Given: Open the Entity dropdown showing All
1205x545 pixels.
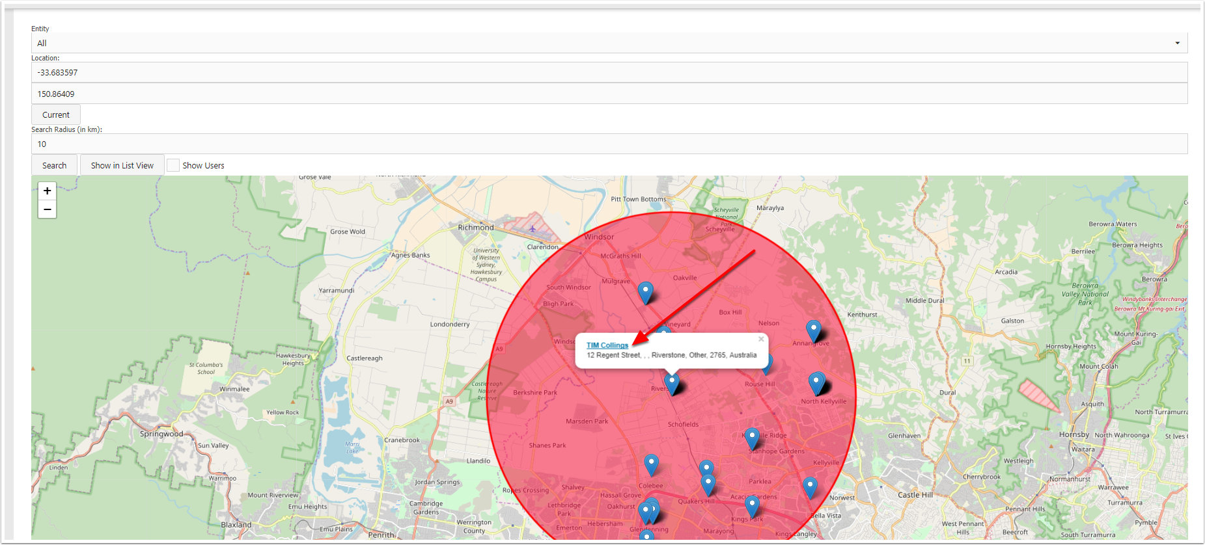Looking at the screenshot, I should pos(609,43).
